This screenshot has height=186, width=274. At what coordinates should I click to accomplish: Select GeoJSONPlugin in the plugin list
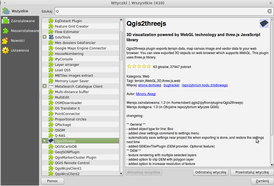[80, 152]
